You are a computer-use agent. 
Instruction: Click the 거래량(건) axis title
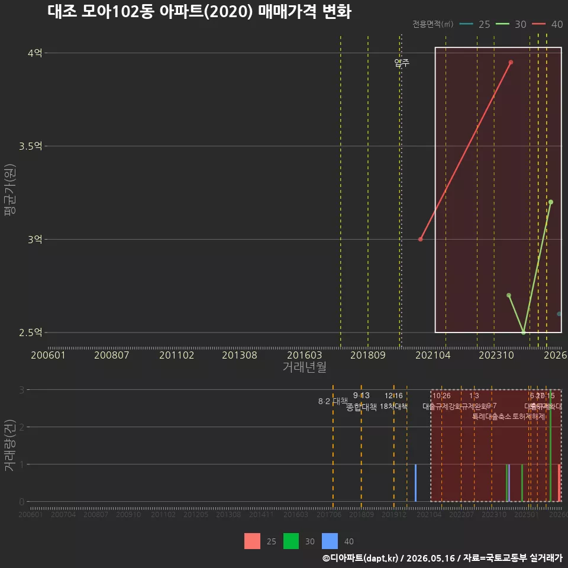click(10, 445)
